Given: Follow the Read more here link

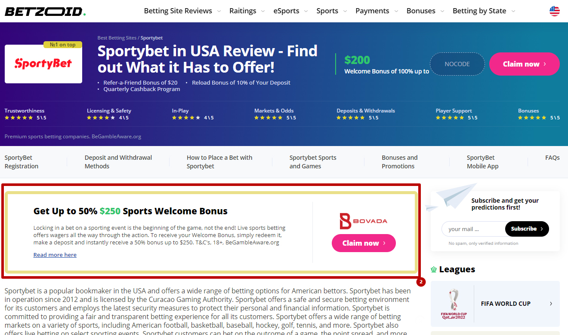Looking at the screenshot, I should (55, 255).
